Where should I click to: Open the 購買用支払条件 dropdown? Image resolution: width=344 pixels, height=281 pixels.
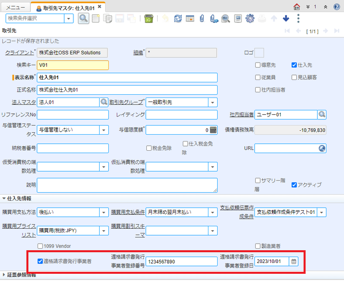click(x=213, y=212)
